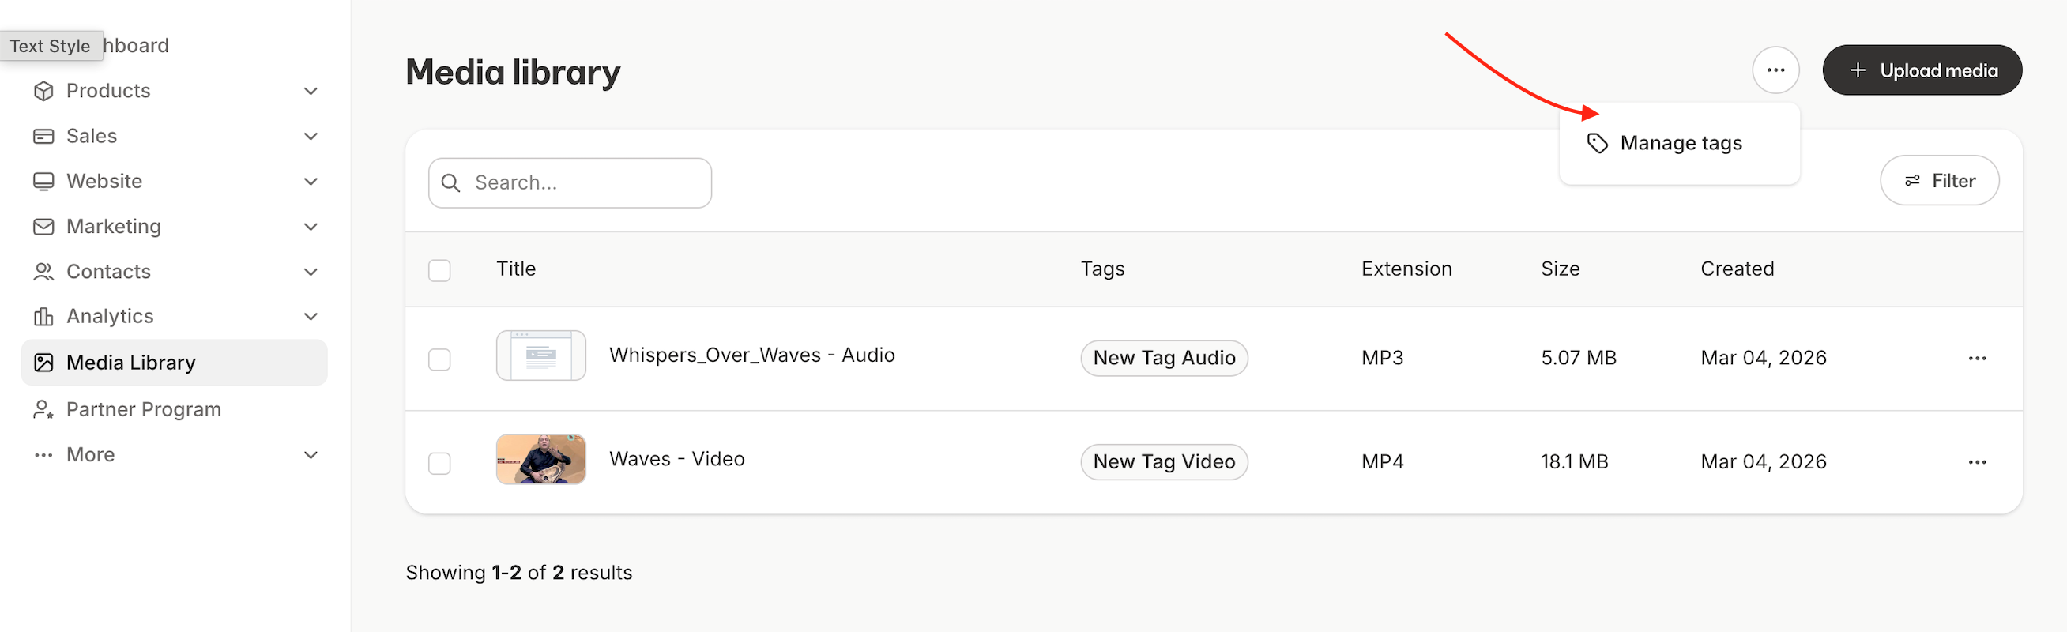This screenshot has height=632, width=2067.
Task: Click the Upload media button
Action: [x=1921, y=70]
